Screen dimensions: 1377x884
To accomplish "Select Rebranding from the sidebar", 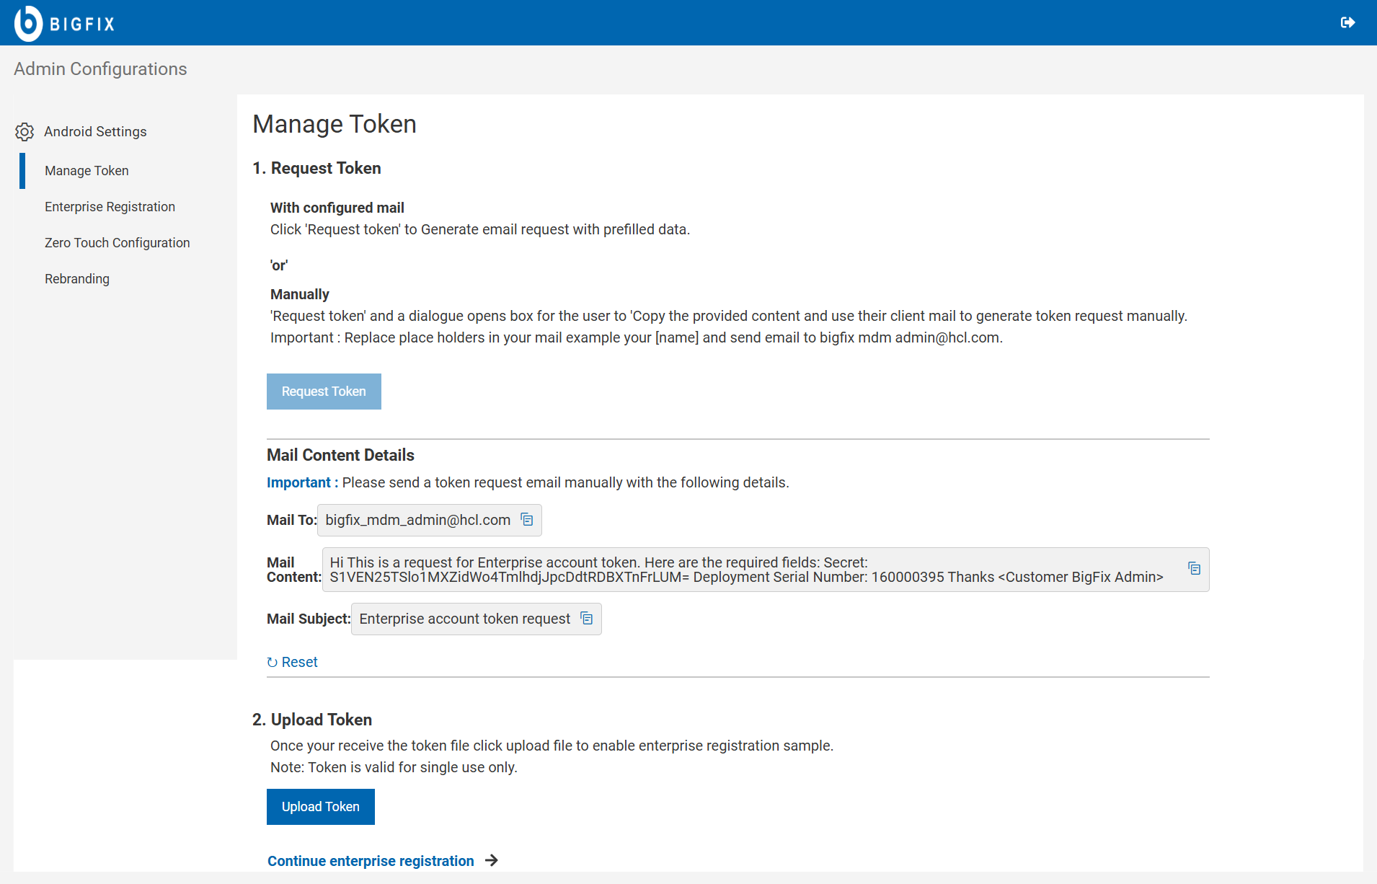I will click(x=77, y=279).
